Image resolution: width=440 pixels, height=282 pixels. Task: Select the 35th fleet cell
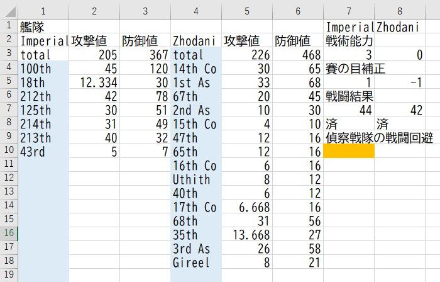(x=196, y=234)
